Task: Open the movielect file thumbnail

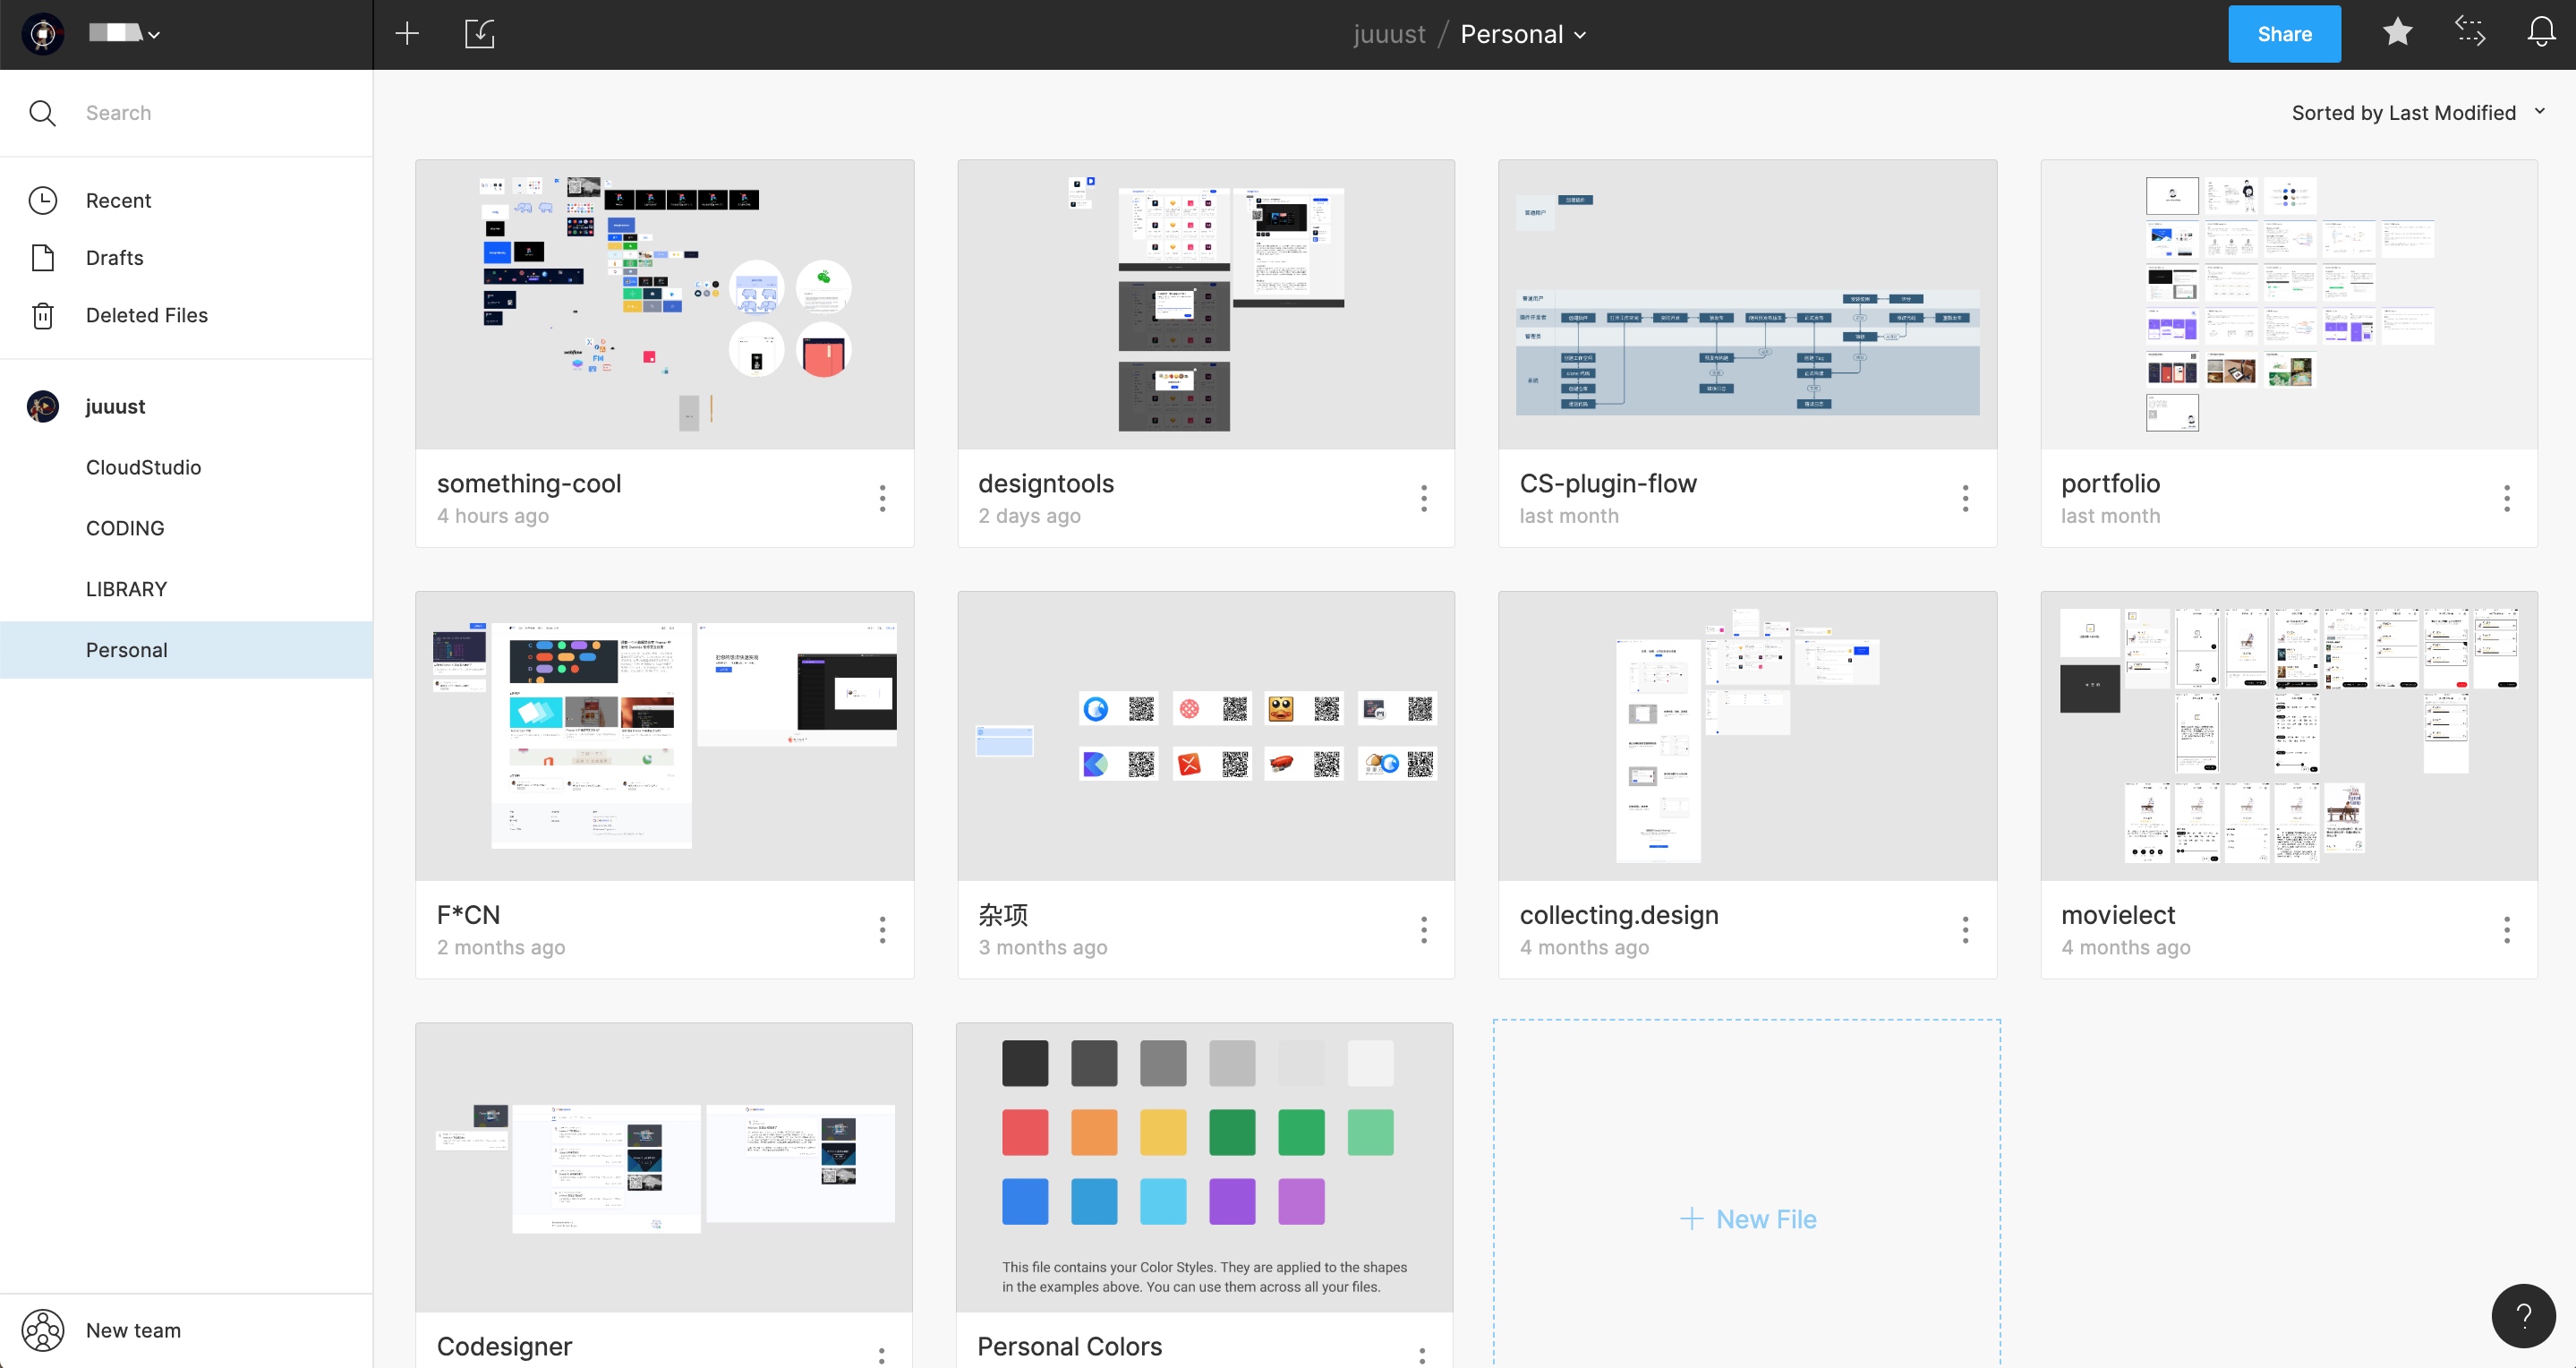Action: click(x=2289, y=737)
